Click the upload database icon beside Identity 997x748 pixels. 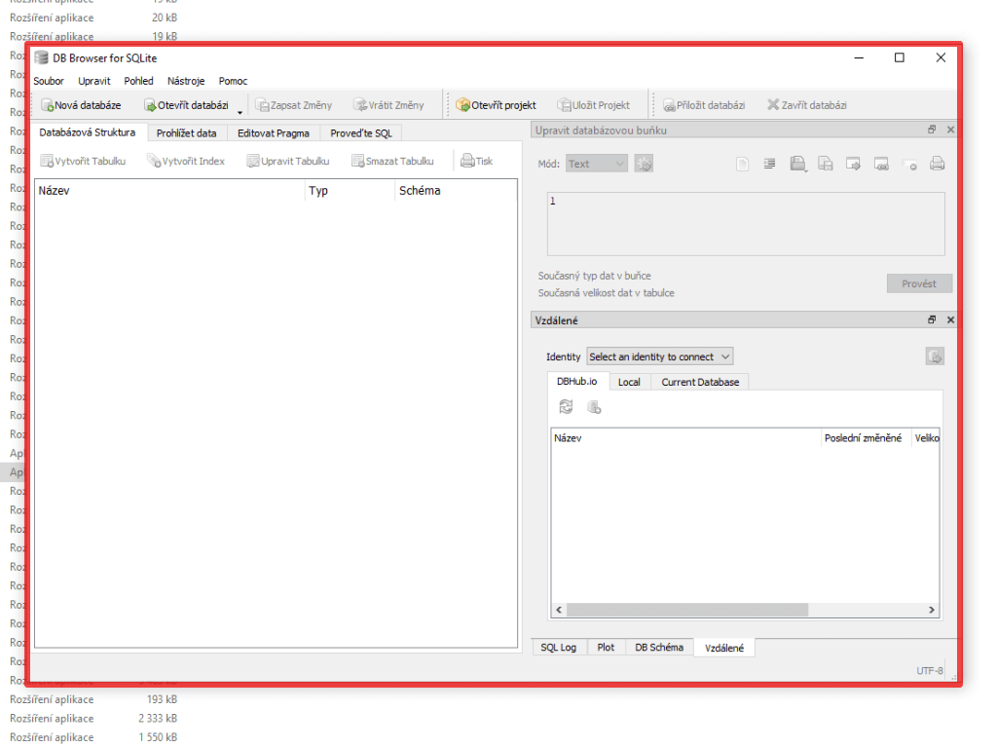[935, 356]
